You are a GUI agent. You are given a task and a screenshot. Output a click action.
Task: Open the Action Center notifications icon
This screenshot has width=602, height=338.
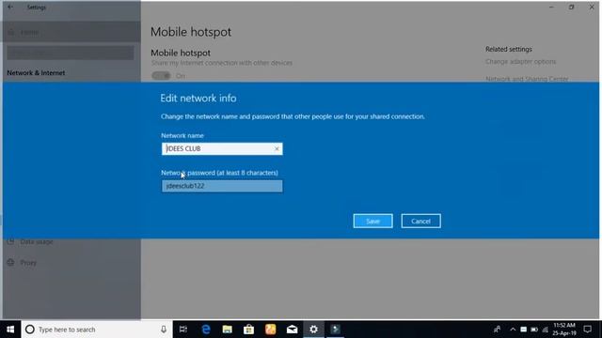[x=587, y=330]
